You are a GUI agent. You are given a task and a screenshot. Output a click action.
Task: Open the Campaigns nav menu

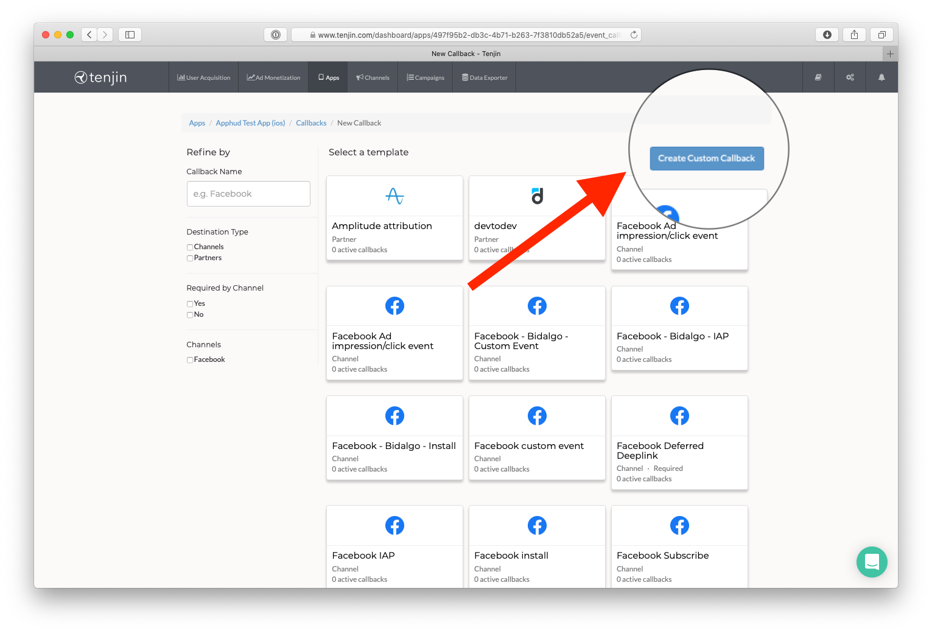[426, 77]
